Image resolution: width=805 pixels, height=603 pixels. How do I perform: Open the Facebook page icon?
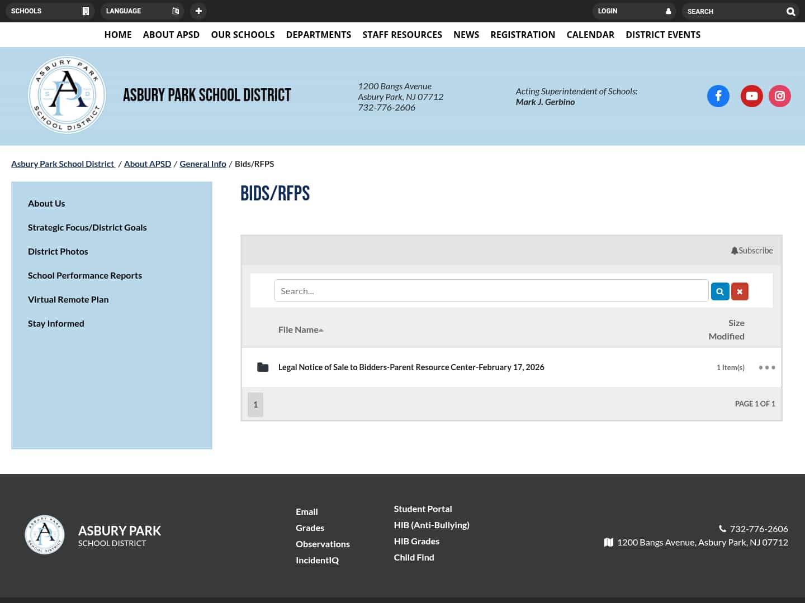[x=718, y=95]
